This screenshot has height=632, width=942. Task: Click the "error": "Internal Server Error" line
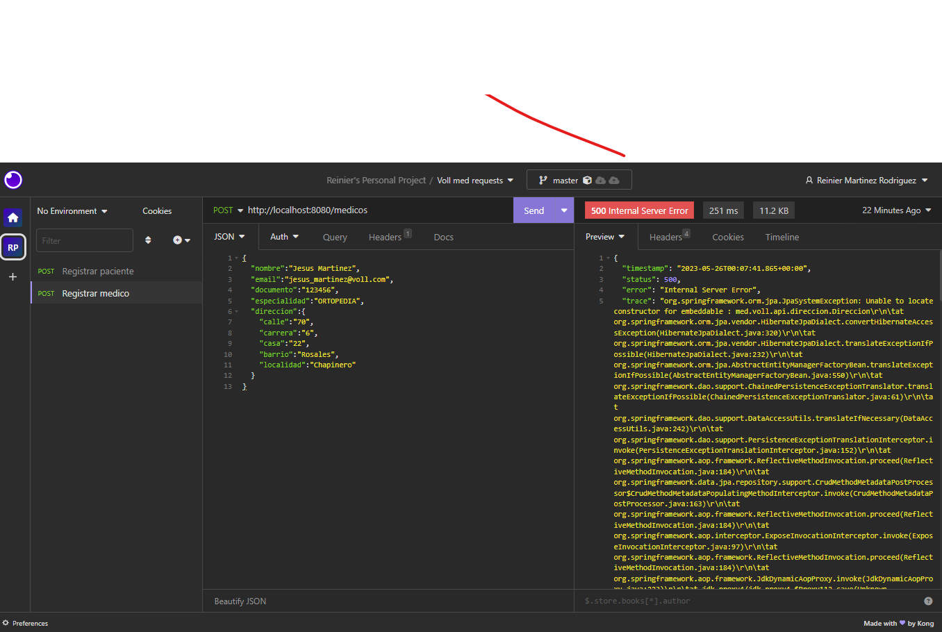tap(691, 290)
